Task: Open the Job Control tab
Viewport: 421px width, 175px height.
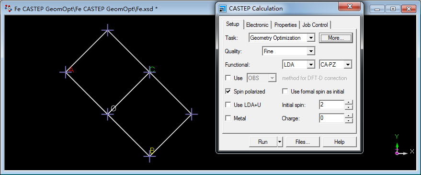Action: [315, 25]
